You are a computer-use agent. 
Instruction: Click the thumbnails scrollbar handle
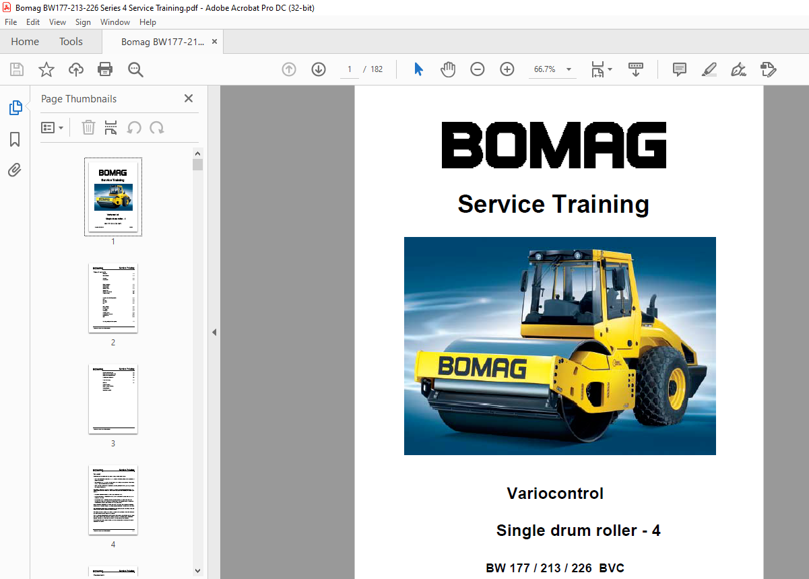tap(197, 166)
